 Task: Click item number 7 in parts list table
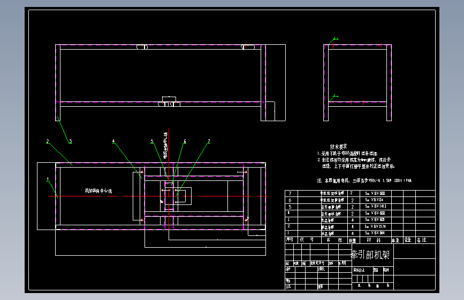290,193
